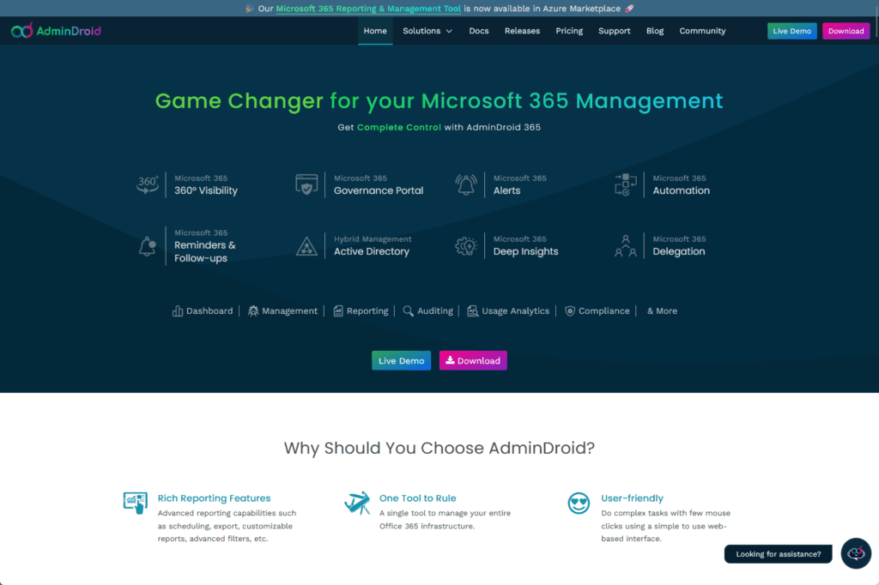Click the header Live Demo button
This screenshot has width=879, height=585.
[x=791, y=31]
